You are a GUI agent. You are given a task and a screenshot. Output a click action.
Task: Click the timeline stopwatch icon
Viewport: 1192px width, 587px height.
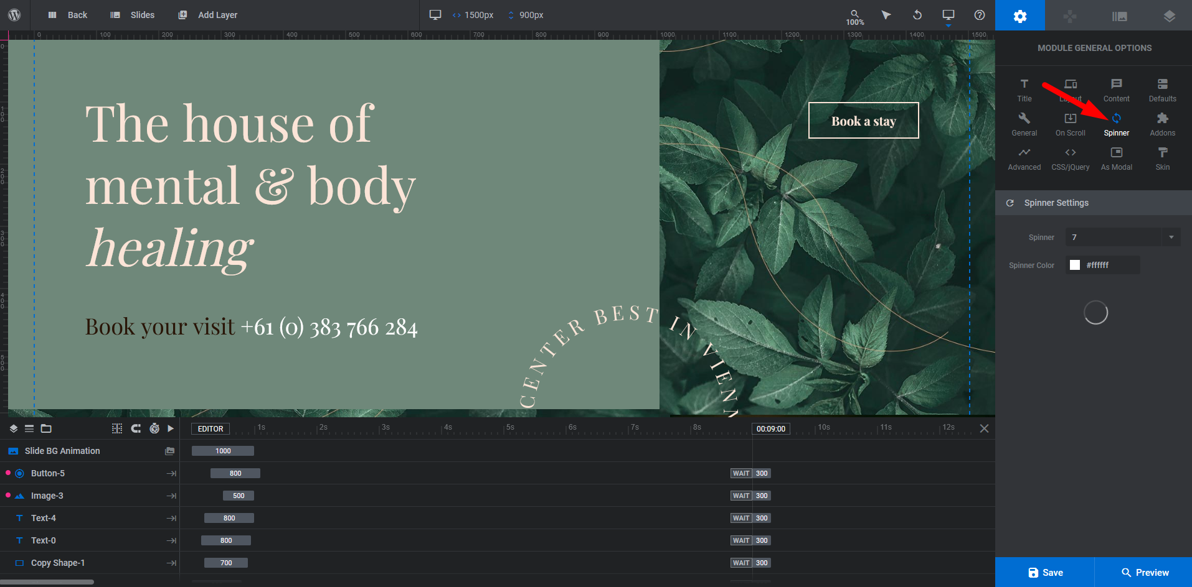(154, 428)
